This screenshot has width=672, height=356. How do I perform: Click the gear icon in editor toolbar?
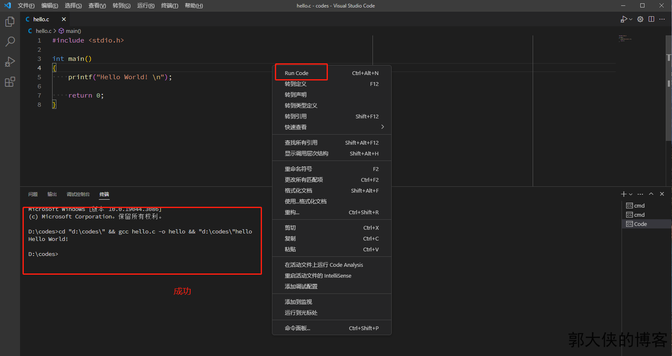(640, 19)
